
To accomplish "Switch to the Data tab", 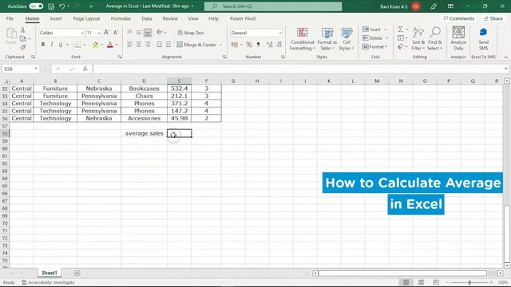I will (x=147, y=18).
